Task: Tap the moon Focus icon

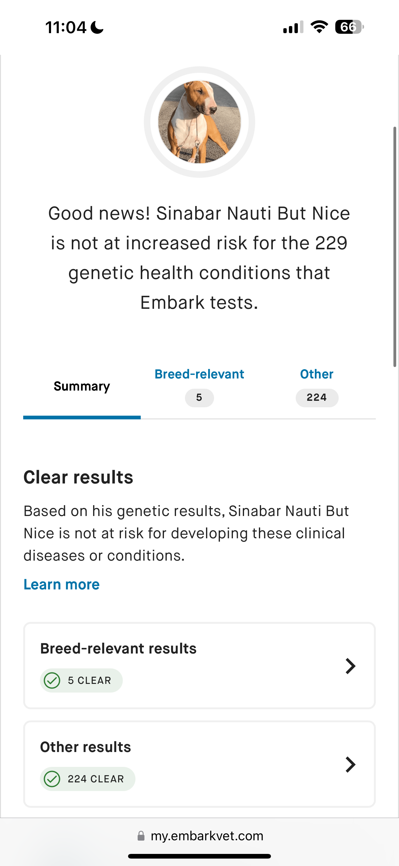Action: click(97, 27)
